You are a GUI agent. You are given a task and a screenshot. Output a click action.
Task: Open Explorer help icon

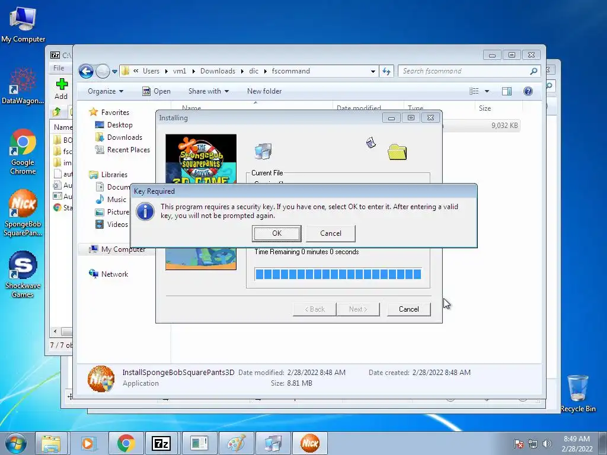tap(528, 91)
